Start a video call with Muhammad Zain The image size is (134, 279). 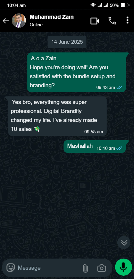[x=95, y=21]
